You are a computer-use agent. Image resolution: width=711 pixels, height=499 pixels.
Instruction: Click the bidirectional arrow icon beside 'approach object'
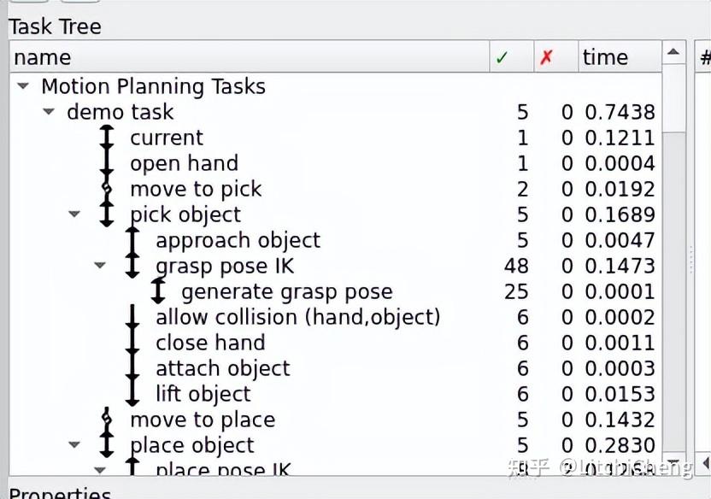132,241
